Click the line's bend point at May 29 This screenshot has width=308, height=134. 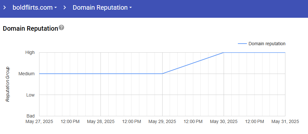pyautogui.click(x=162, y=74)
